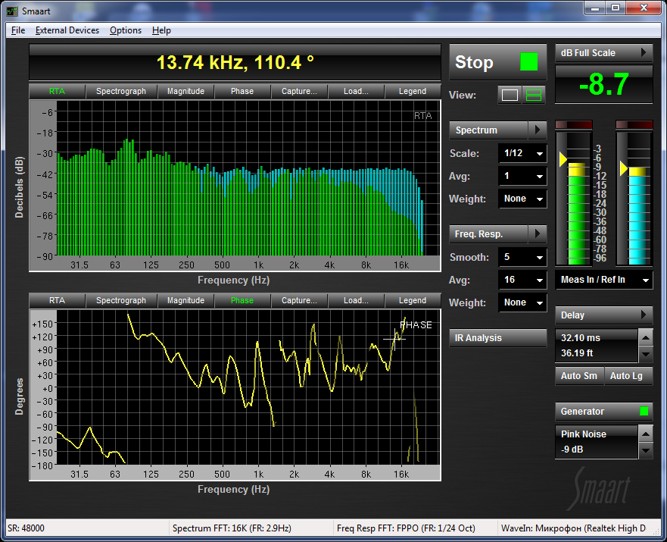The height and width of the screenshot is (542, 667).
Task: Open the Freq. Resp. Smooth dropdown
Action: [x=522, y=258]
